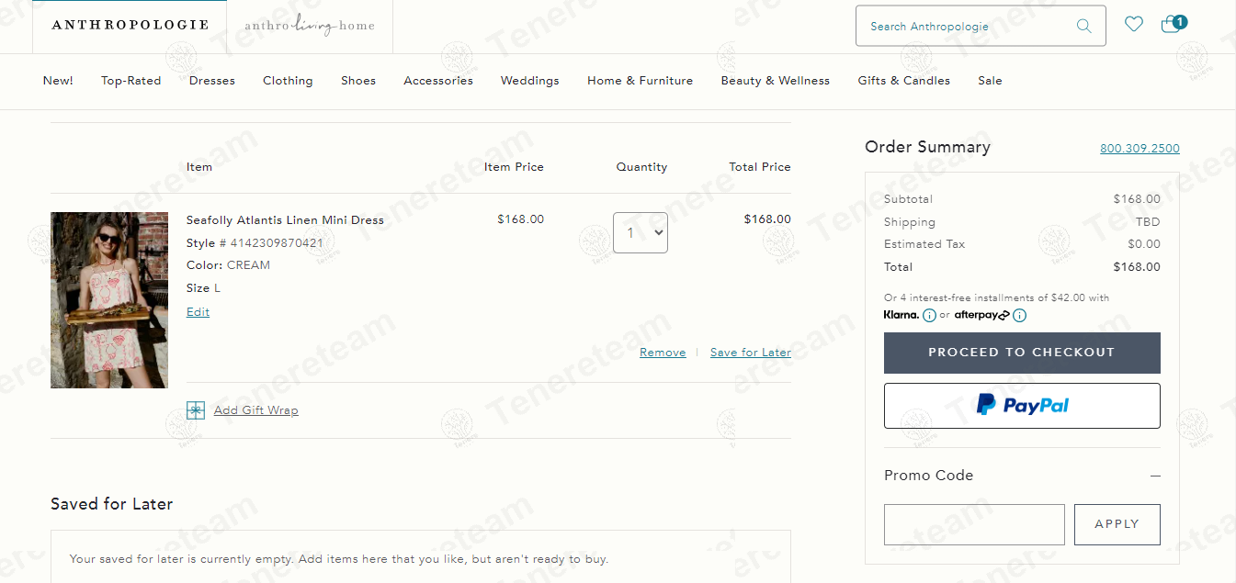This screenshot has width=1236, height=583.
Task: Click the Add Gift Wrap link
Action: (256, 410)
